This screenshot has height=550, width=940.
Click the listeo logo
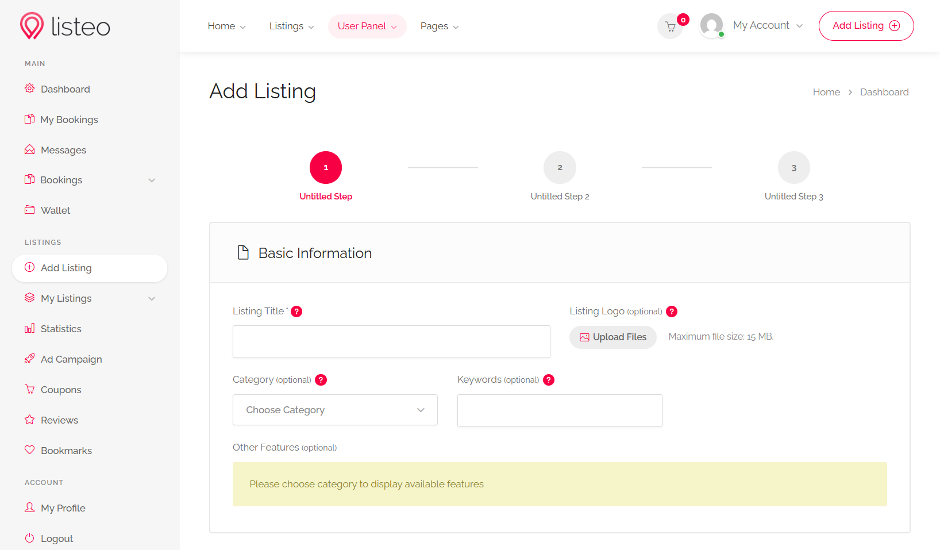65,26
